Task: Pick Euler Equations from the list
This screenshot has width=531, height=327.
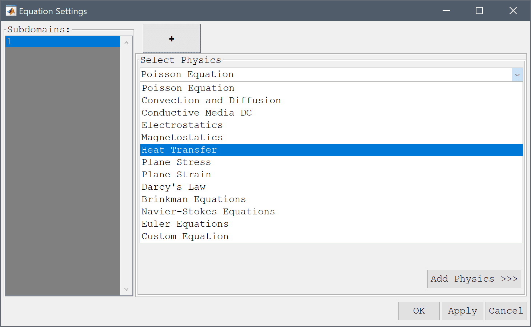Action: pyautogui.click(x=331, y=224)
